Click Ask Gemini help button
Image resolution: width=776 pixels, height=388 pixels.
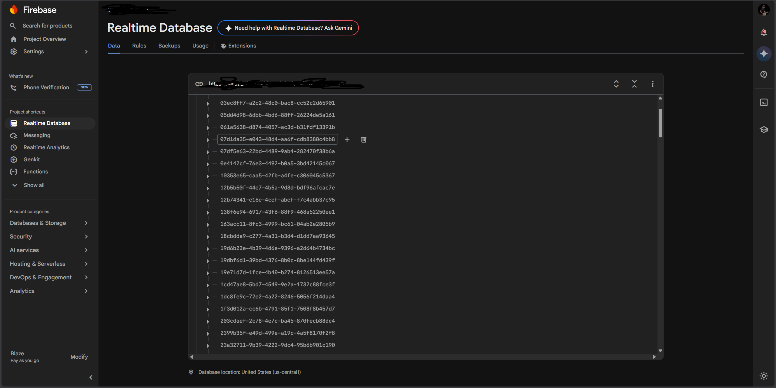click(x=288, y=28)
